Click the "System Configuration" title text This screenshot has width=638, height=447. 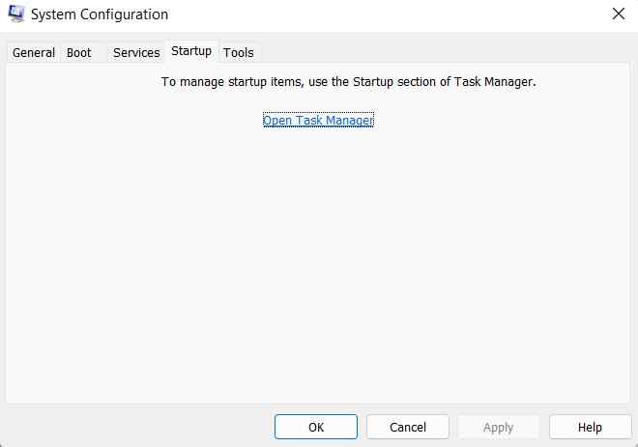tap(101, 14)
